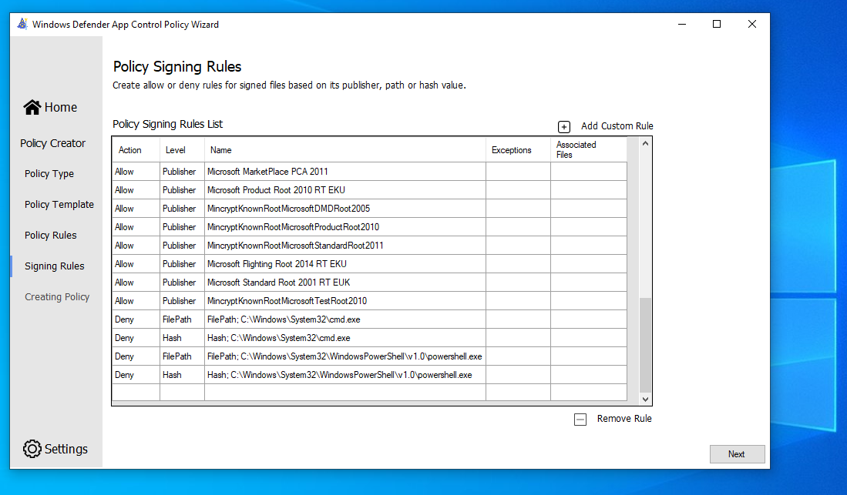The width and height of the screenshot is (847, 495).
Task: Click the Add Custom Rule label
Action: pyautogui.click(x=617, y=125)
